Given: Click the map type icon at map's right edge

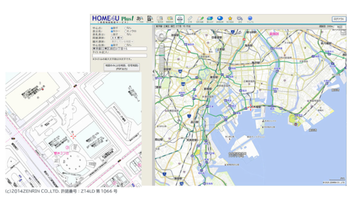Looking at the screenshot, I should point(344,33).
